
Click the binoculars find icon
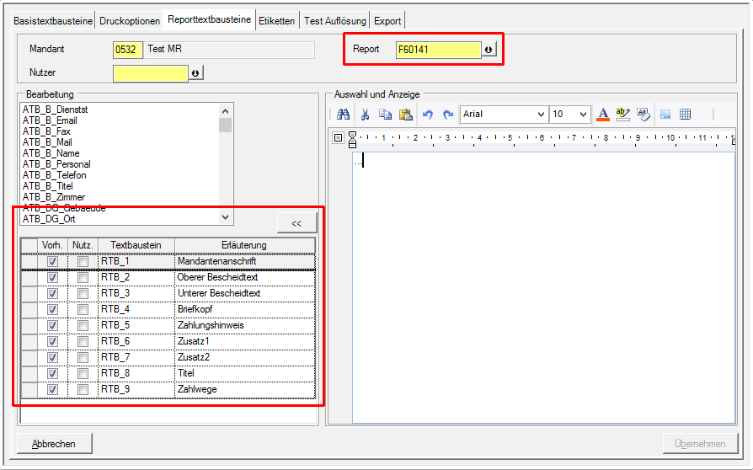point(344,115)
